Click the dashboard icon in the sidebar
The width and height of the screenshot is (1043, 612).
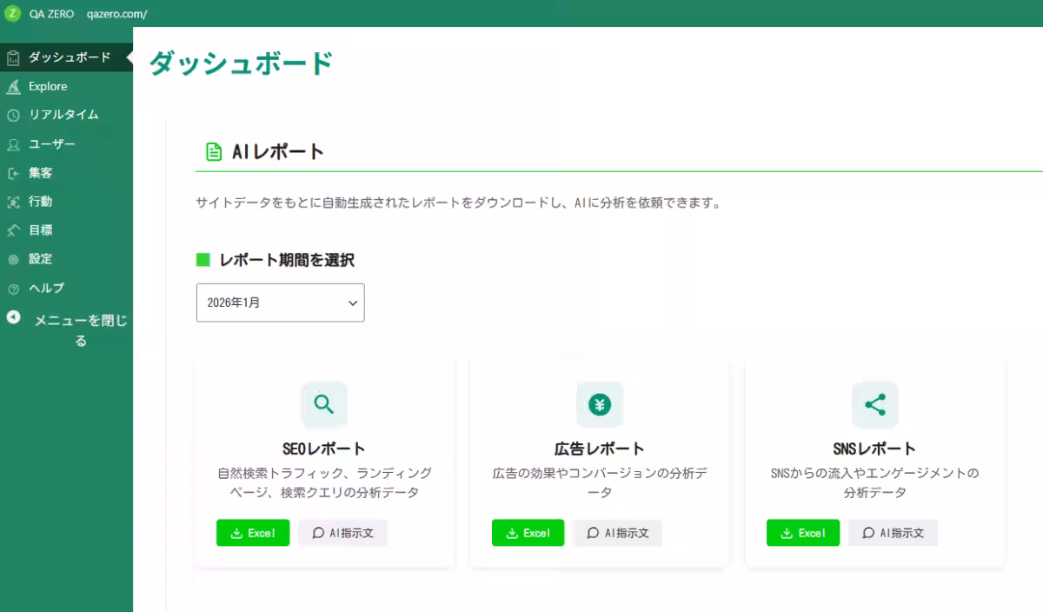coord(13,57)
